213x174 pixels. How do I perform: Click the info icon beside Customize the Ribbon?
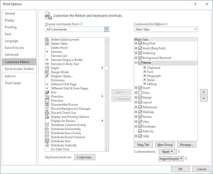[166, 24]
